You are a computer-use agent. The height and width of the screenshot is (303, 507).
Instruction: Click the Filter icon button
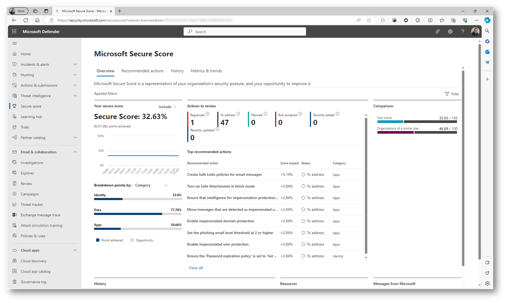tap(452, 94)
